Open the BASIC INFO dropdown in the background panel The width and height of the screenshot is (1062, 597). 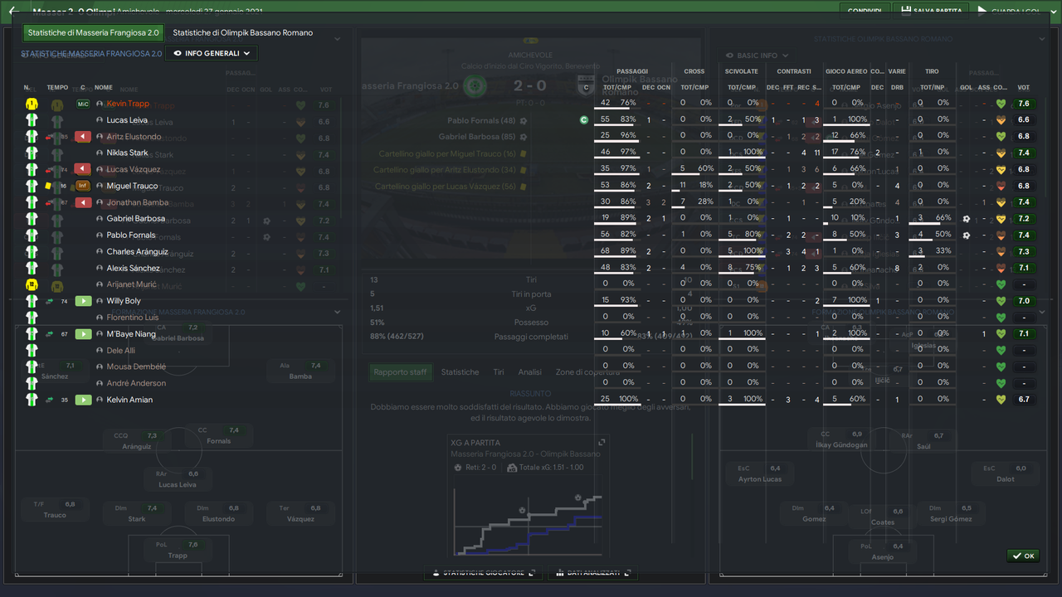[756, 56]
